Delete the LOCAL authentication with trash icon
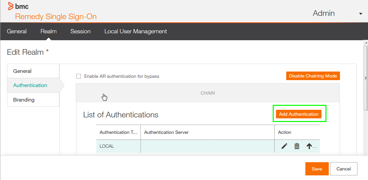 pyautogui.click(x=297, y=146)
